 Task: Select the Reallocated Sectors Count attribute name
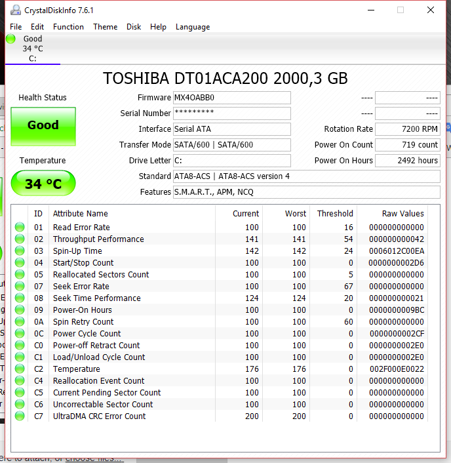pyautogui.click(x=101, y=275)
